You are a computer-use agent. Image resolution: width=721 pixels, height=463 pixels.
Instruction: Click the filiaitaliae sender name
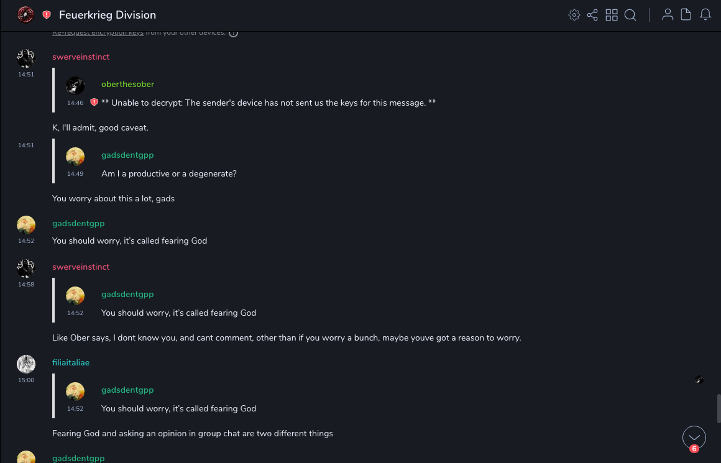tap(71, 362)
